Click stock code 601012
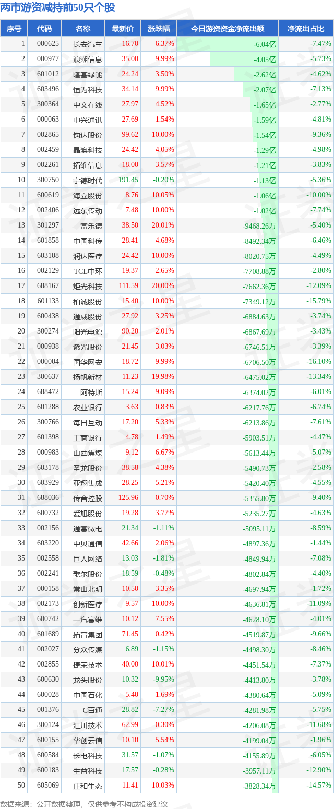Image resolution: width=334 pixels, height=809 pixels. (48, 74)
